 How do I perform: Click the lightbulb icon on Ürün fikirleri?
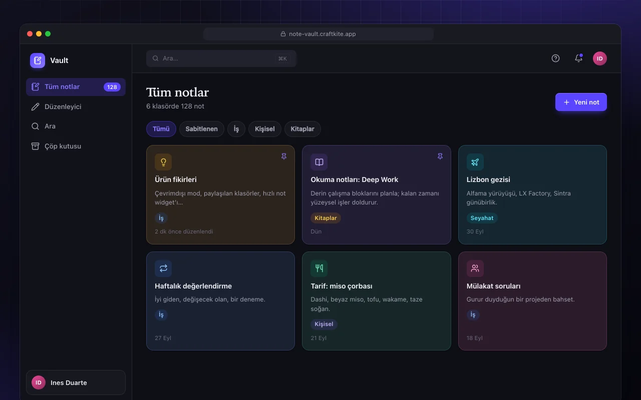pos(163,162)
